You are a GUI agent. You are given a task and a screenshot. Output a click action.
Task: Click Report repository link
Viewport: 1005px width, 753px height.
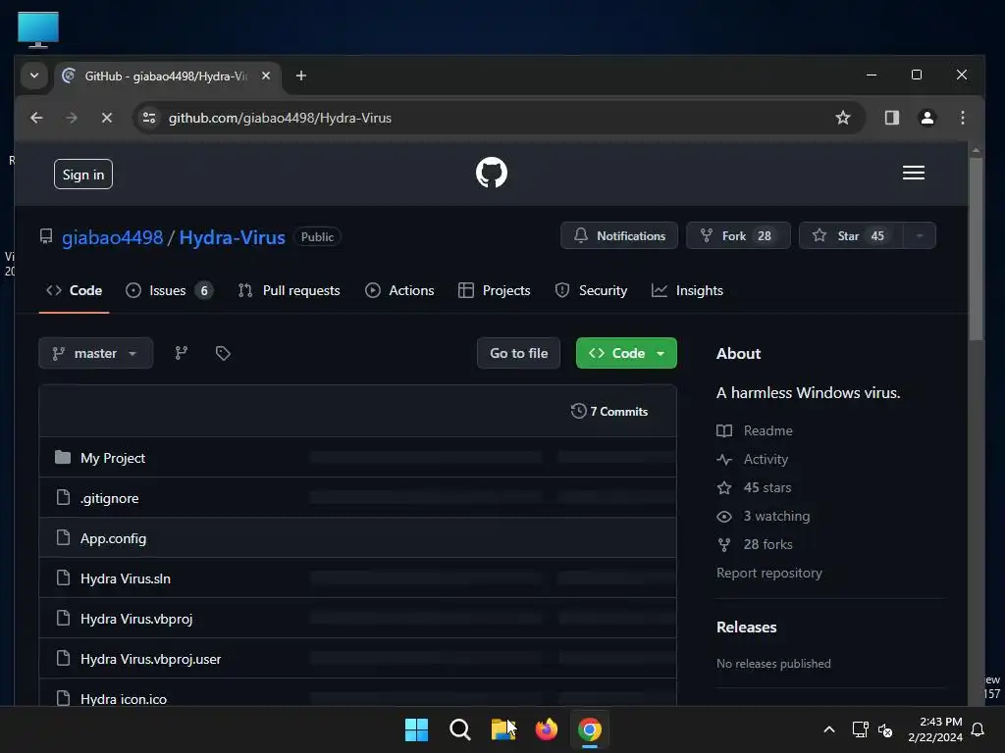(x=769, y=573)
